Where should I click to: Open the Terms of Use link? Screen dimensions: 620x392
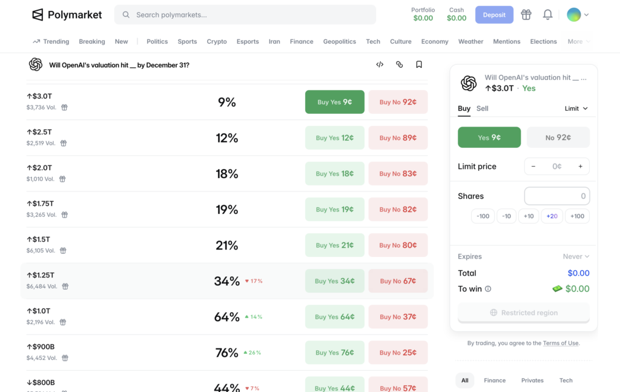point(560,343)
